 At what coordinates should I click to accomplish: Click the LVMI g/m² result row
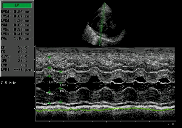16,69
